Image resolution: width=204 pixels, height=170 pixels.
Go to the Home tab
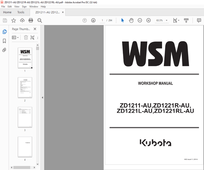tap(7, 12)
